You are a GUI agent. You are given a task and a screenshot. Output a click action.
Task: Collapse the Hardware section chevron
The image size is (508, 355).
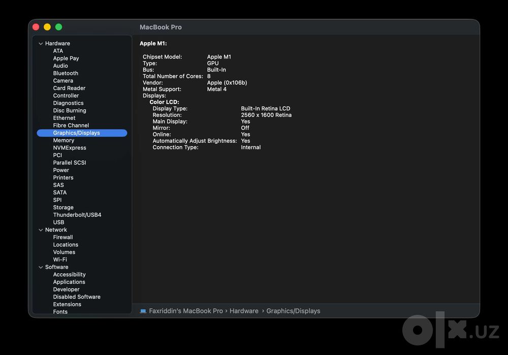tap(41, 43)
